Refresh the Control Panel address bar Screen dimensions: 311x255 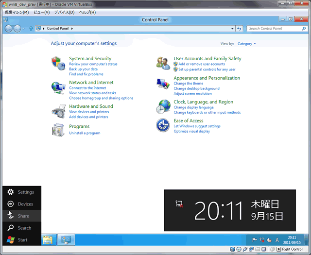click(x=240, y=29)
